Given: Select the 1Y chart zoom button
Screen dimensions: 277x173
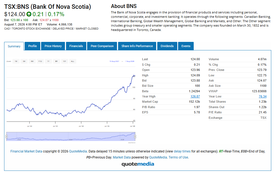Looking at the screenshot, I should (x=48, y=61).
